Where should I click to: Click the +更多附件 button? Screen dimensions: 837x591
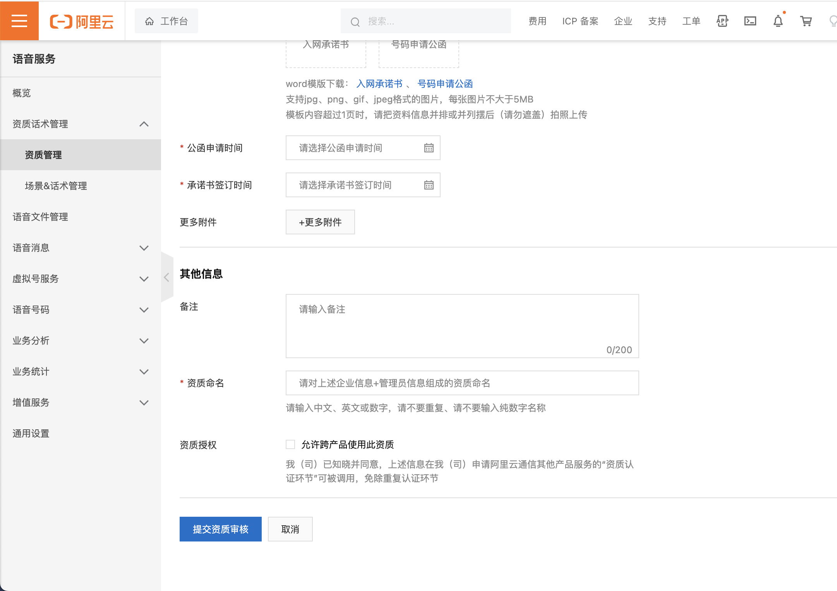[x=320, y=222]
